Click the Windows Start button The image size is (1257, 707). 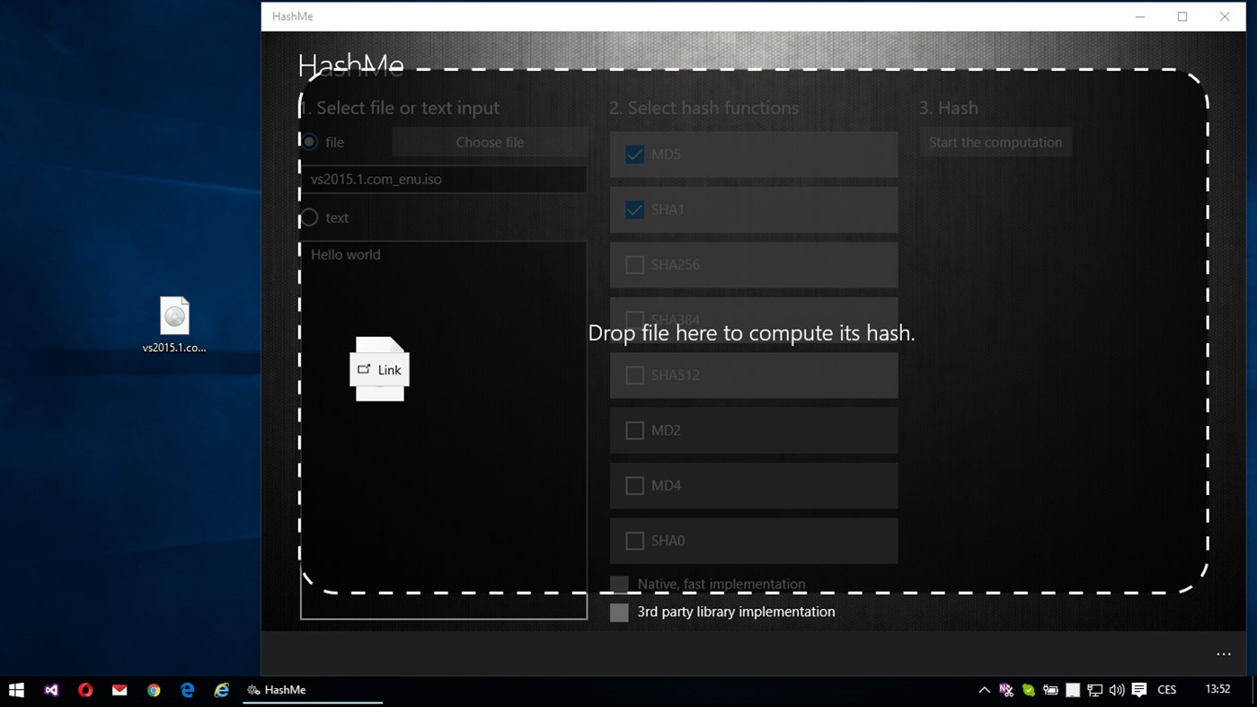[x=16, y=690]
